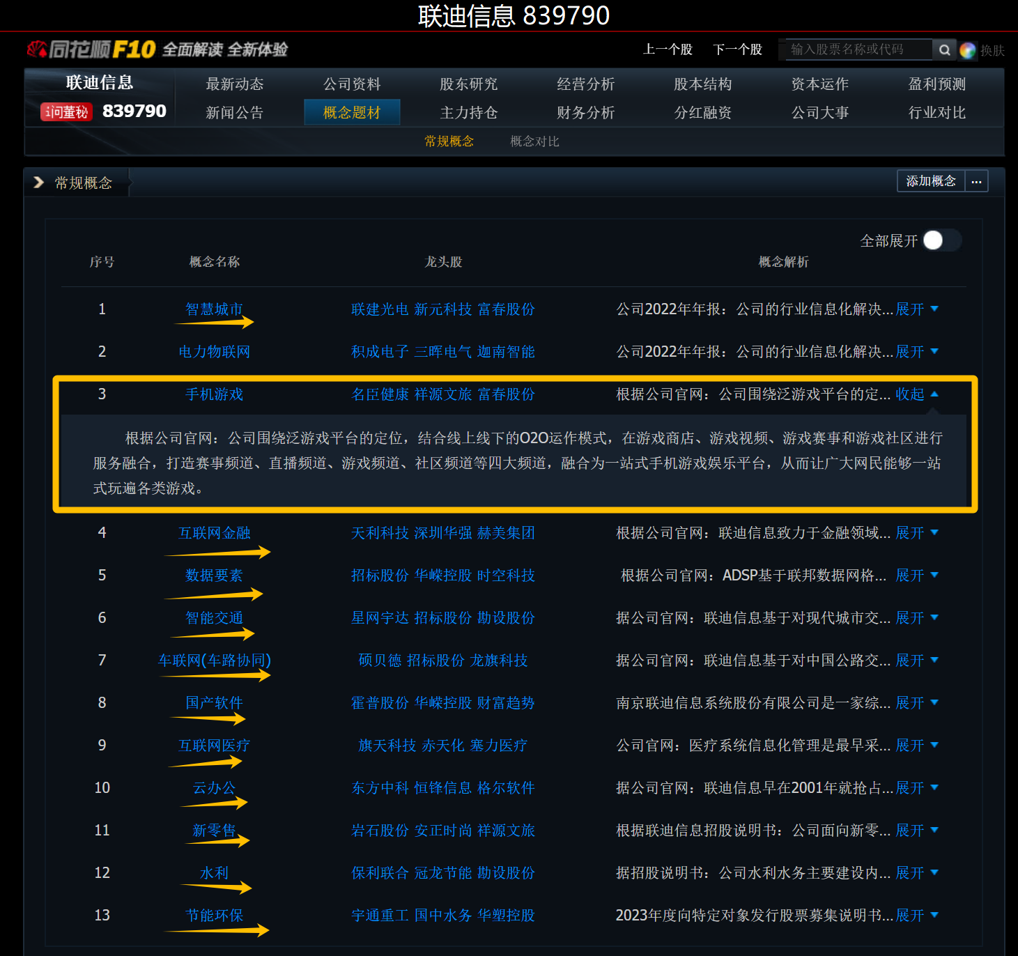Click the 添加概念 button

pos(931,181)
